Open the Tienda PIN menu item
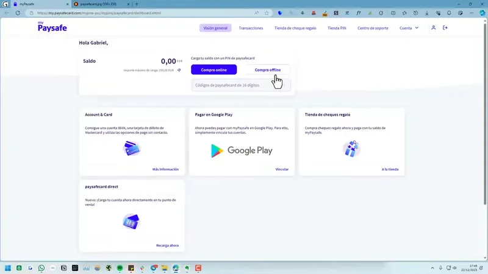Viewport: 488px width, 274px height. 337,28
